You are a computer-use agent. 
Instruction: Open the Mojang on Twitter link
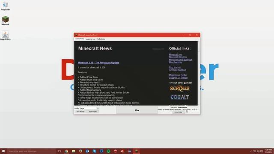[178, 75]
